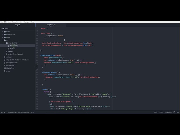Screen dimensions: 180x135
Task: Click the src folder icon
Action: (5, 40)
